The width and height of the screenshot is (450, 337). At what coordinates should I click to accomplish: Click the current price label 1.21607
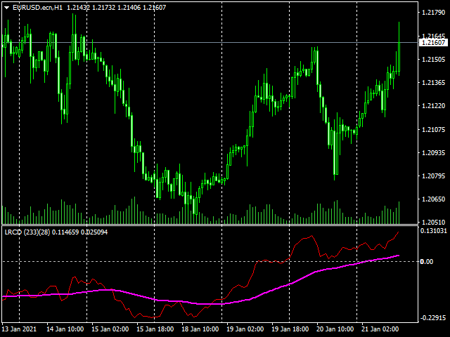(x=433, y=43)
